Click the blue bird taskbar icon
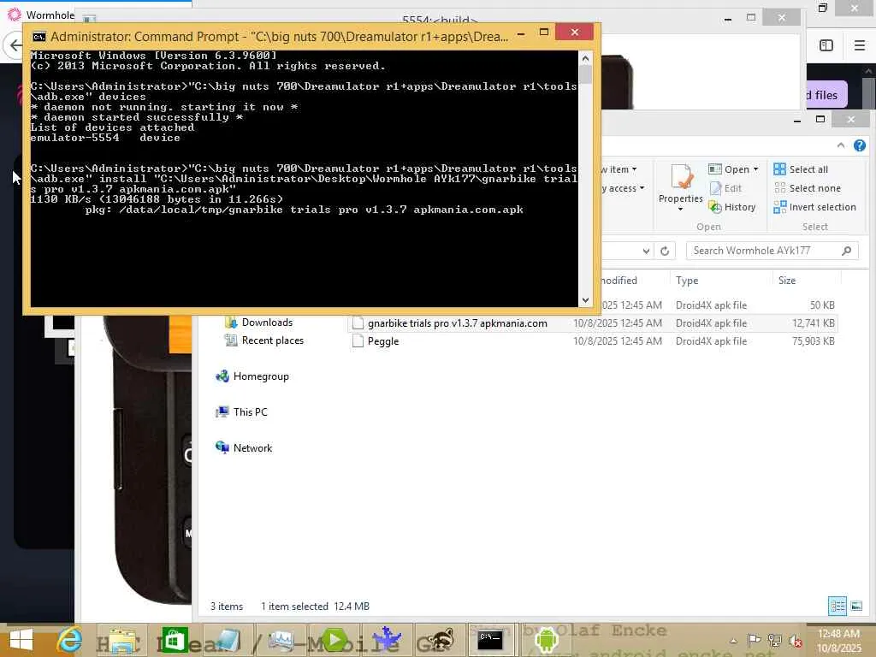This screenshot has height=657, width=876. click(388, 640)
